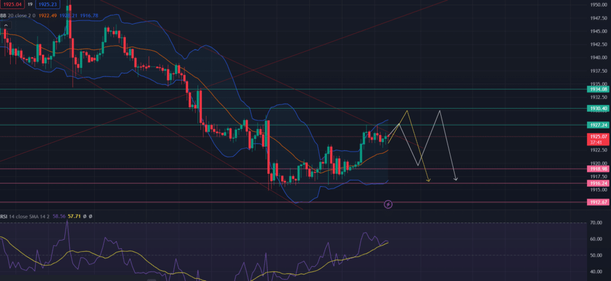
Task: Select the BB 20 close indicator legend title
Action: (17, 16)
